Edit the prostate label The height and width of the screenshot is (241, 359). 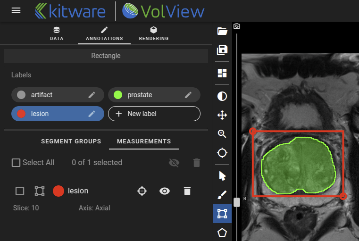[x=188, y=95]
